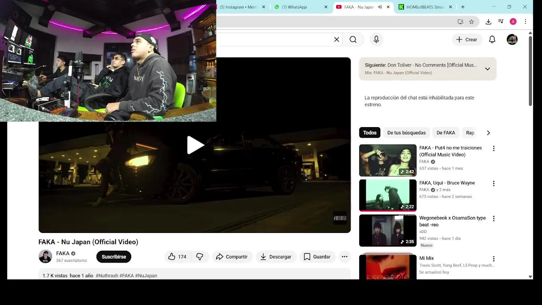Open FAKA, Uqui - Bruce Wayne thumbnail

click(x=388, y=195)
